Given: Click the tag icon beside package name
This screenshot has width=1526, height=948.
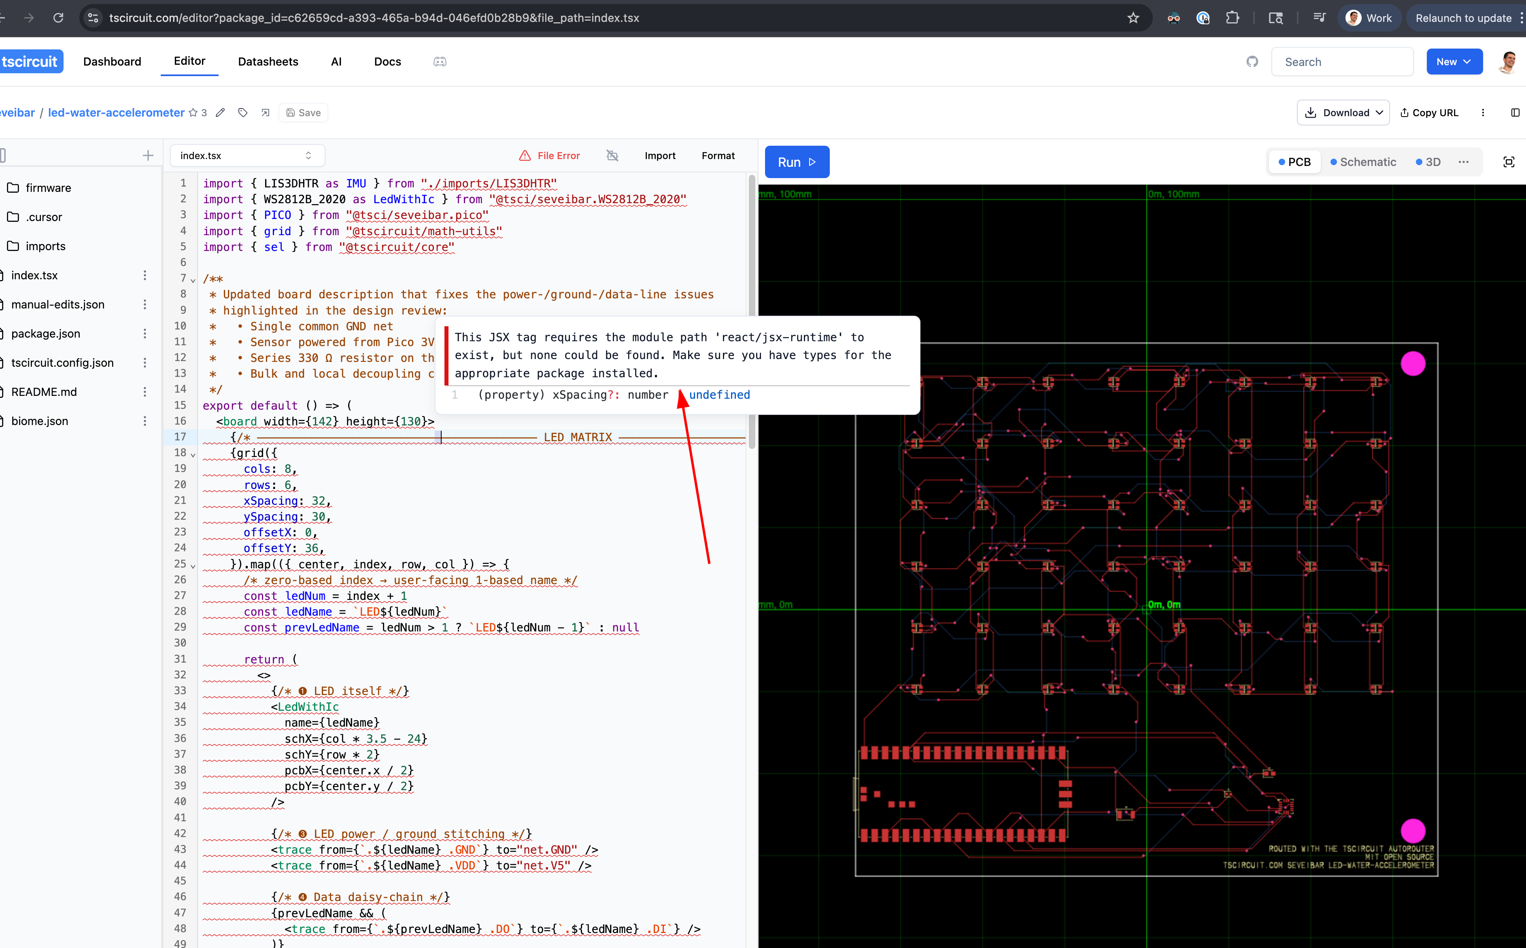Looking at the screenshot, I should pos(242,113).
